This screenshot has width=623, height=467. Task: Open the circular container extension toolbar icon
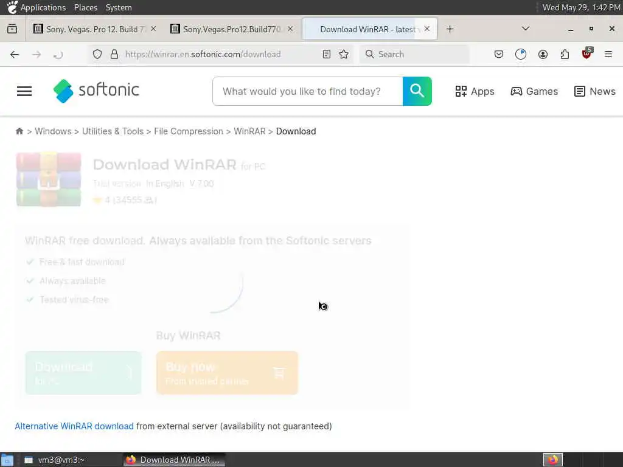(x=521, y=54)
